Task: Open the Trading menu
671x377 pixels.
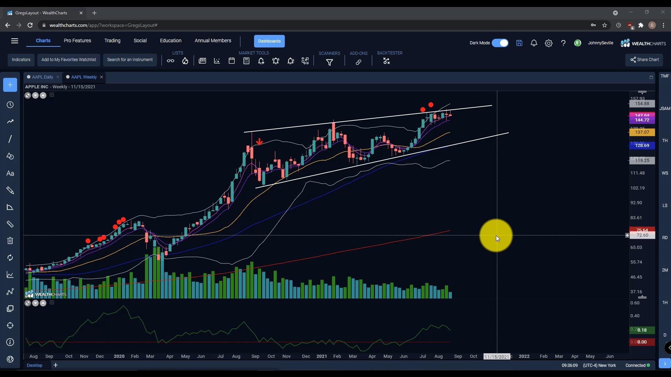Action: (112, 40)
